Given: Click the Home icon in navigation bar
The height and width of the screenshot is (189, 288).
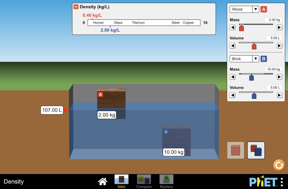Looking at the screenshot, I should point(102,182).
